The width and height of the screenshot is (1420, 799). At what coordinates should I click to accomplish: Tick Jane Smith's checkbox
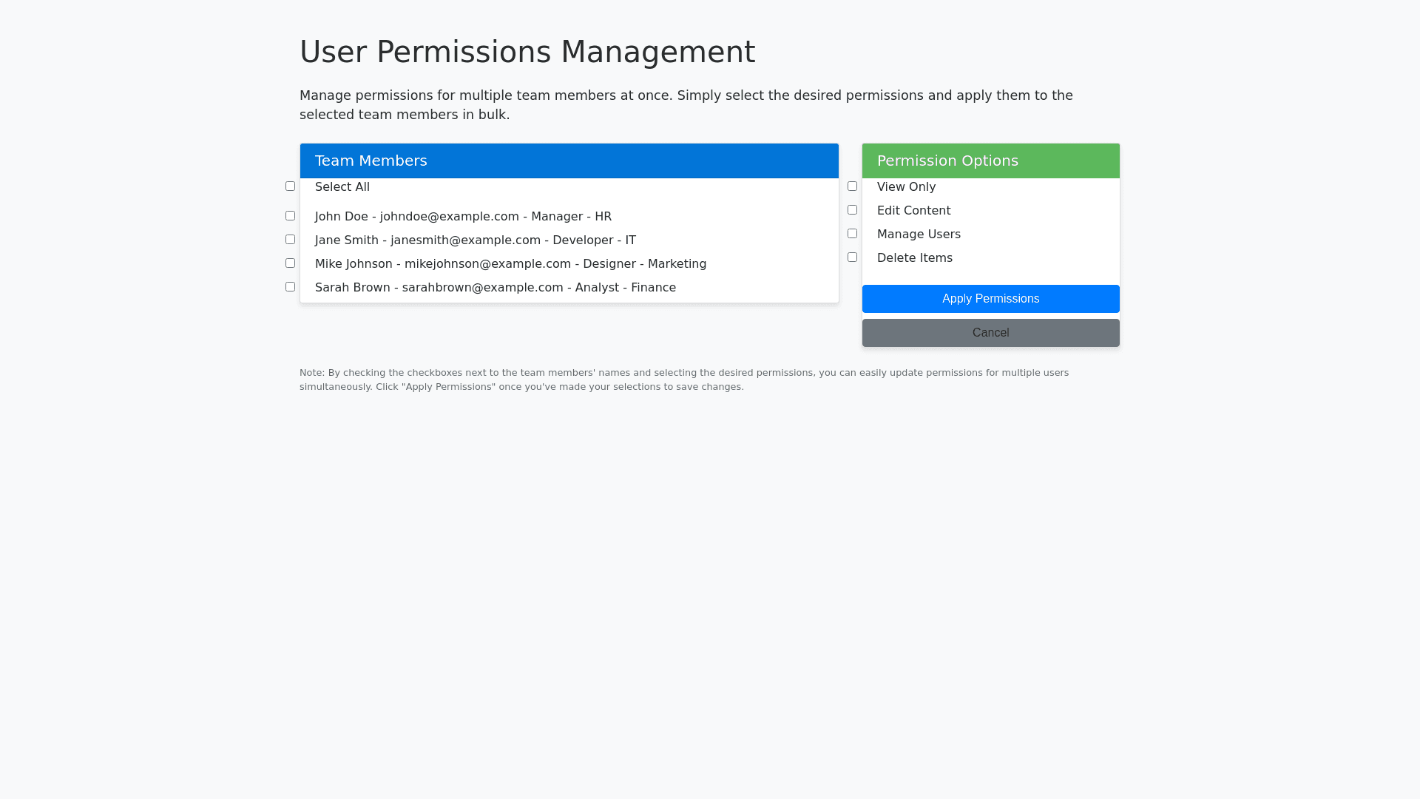(290, 240)
